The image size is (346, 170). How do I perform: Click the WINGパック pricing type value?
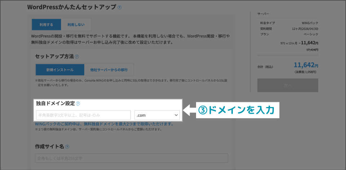point(310,23)
